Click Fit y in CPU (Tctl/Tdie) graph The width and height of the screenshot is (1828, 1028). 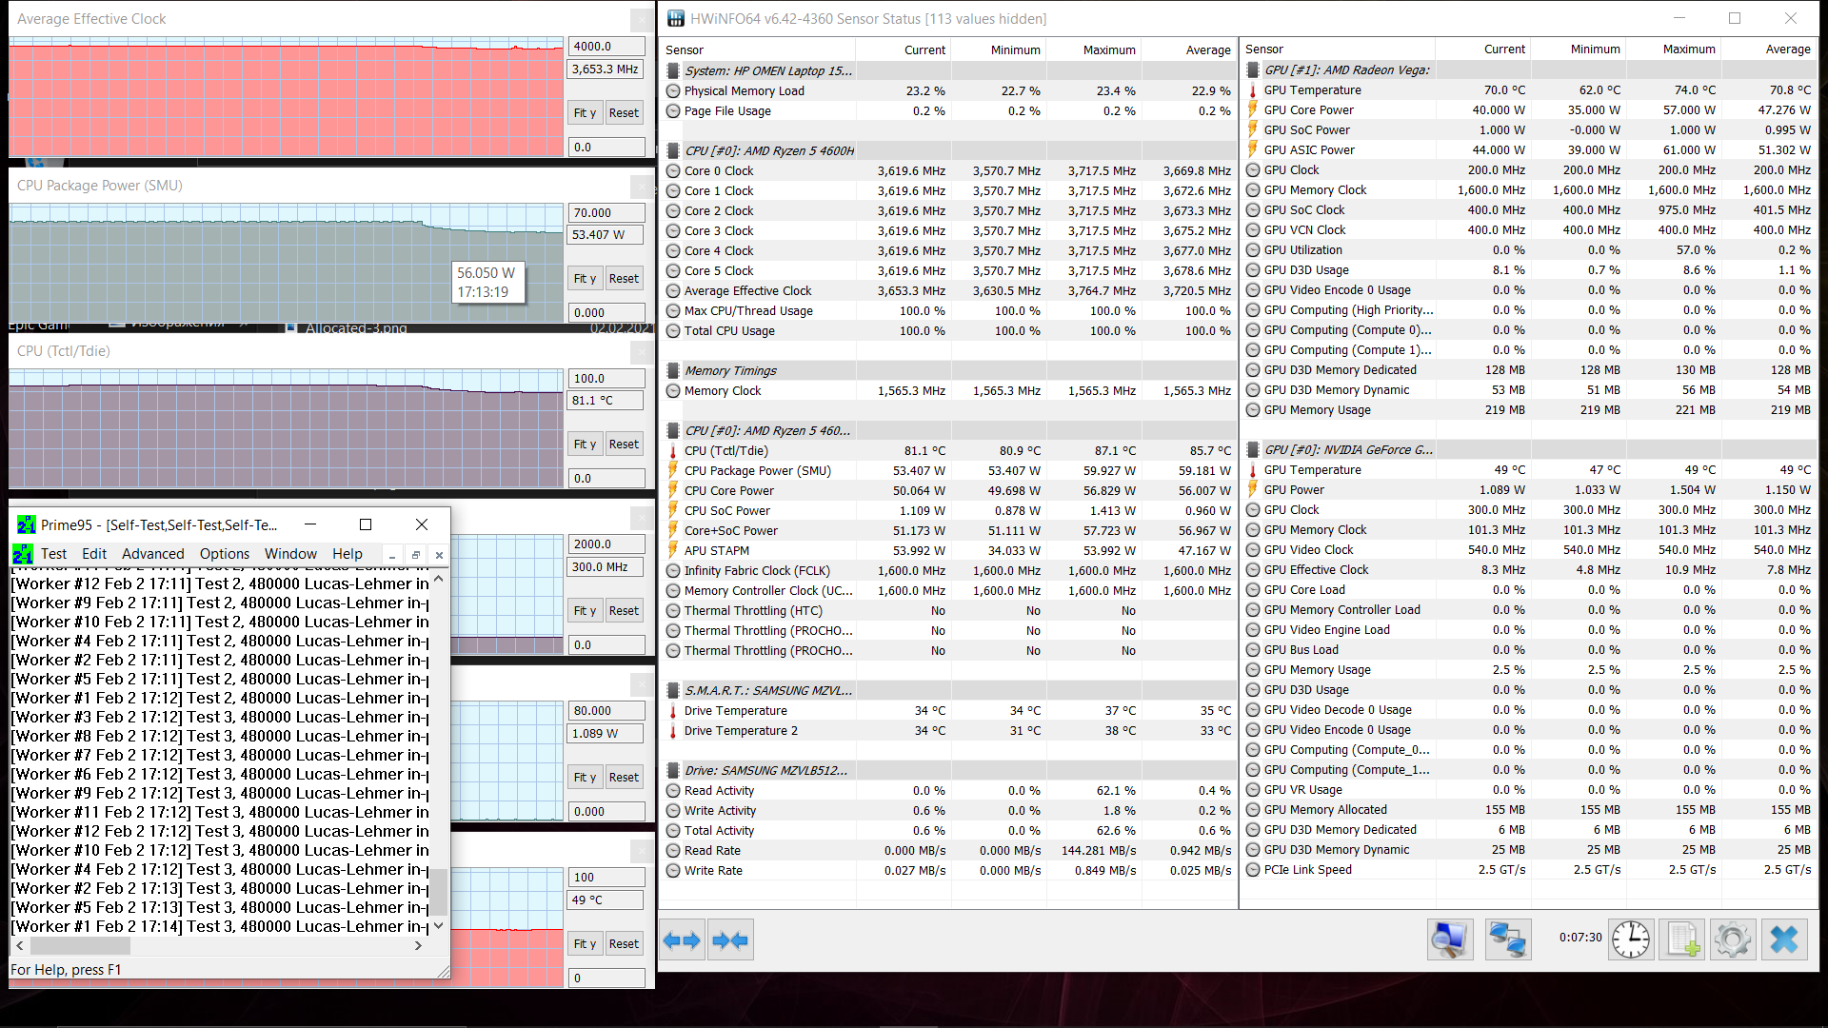click(x=585, y=445)
